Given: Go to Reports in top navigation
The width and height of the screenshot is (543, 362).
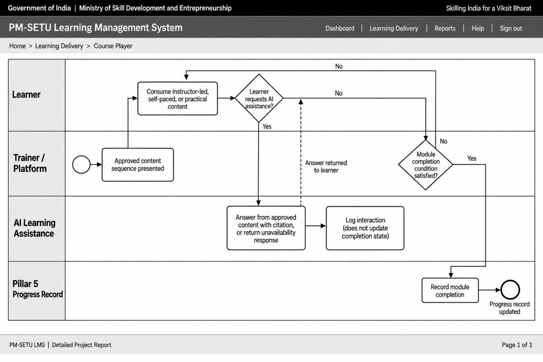Looking at the screenshot, I should [445, 28].
